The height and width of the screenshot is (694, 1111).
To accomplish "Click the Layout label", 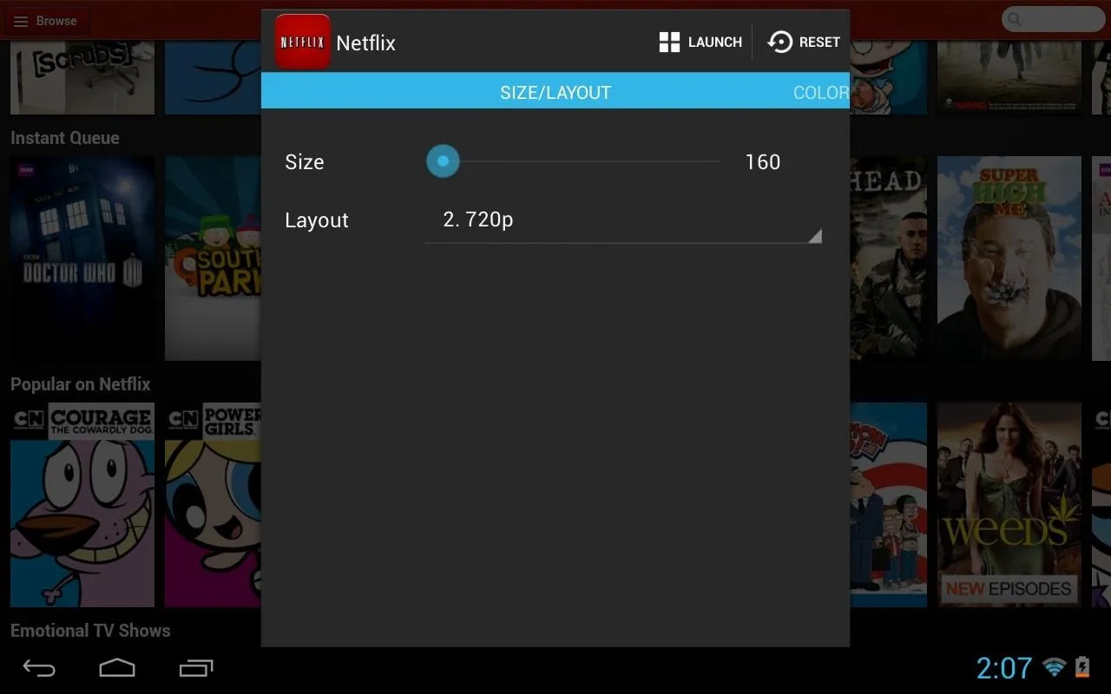I will pyautogui.click(x=317, y=220).
